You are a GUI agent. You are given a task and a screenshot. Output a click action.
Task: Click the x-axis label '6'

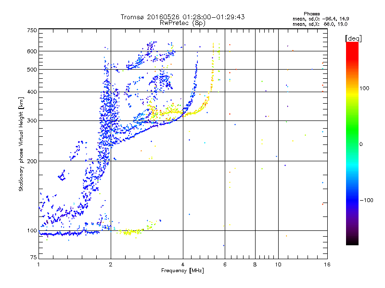click(x=225, y=264)
